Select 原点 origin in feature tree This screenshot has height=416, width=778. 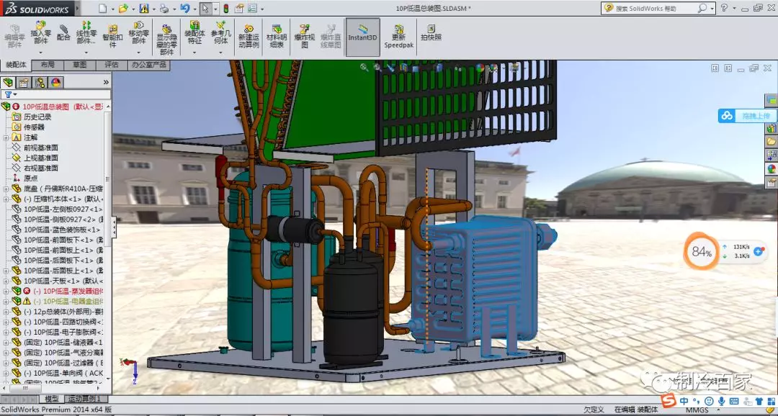30,178
